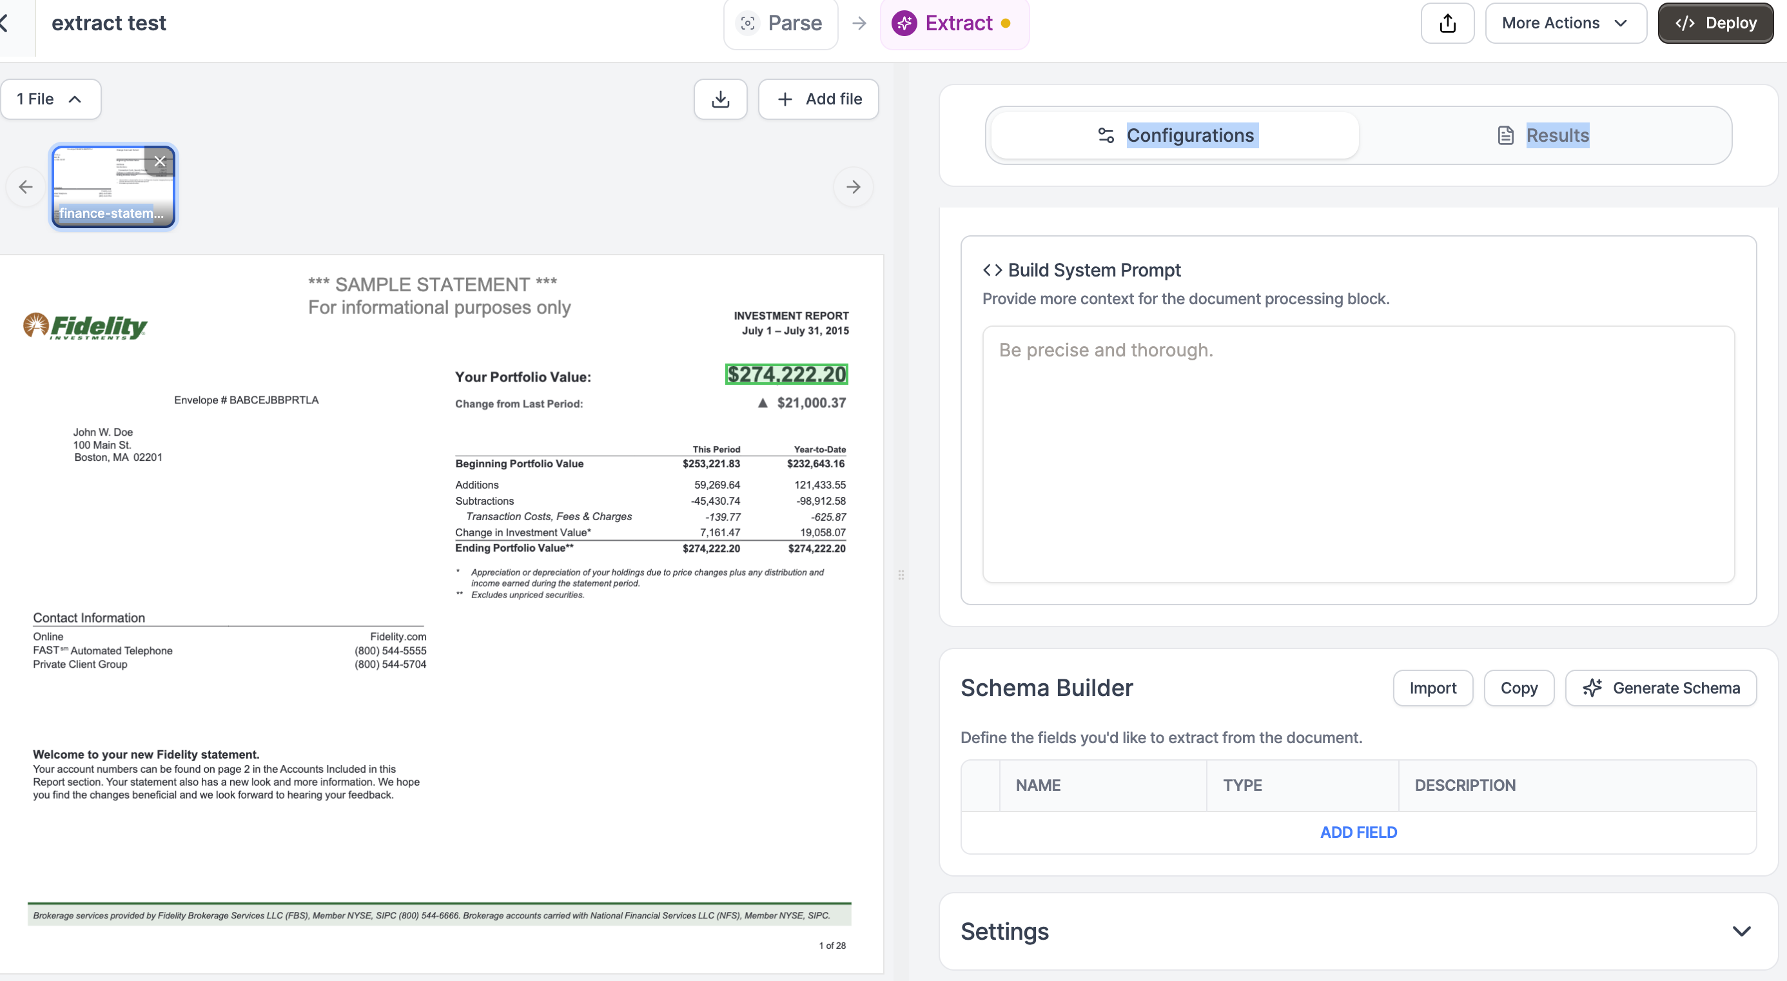
Task: Click the share/export icon button
Action: coord(1447,23)
